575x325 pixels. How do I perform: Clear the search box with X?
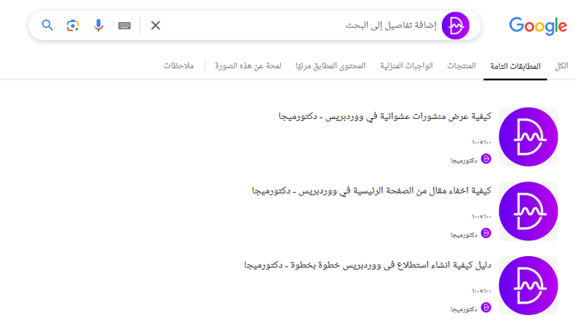click(155, 25)
